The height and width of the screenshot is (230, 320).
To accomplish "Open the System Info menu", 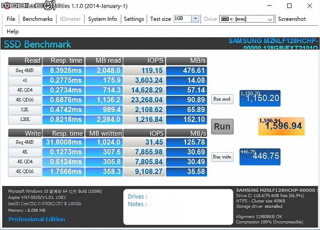I will [103, 19].
